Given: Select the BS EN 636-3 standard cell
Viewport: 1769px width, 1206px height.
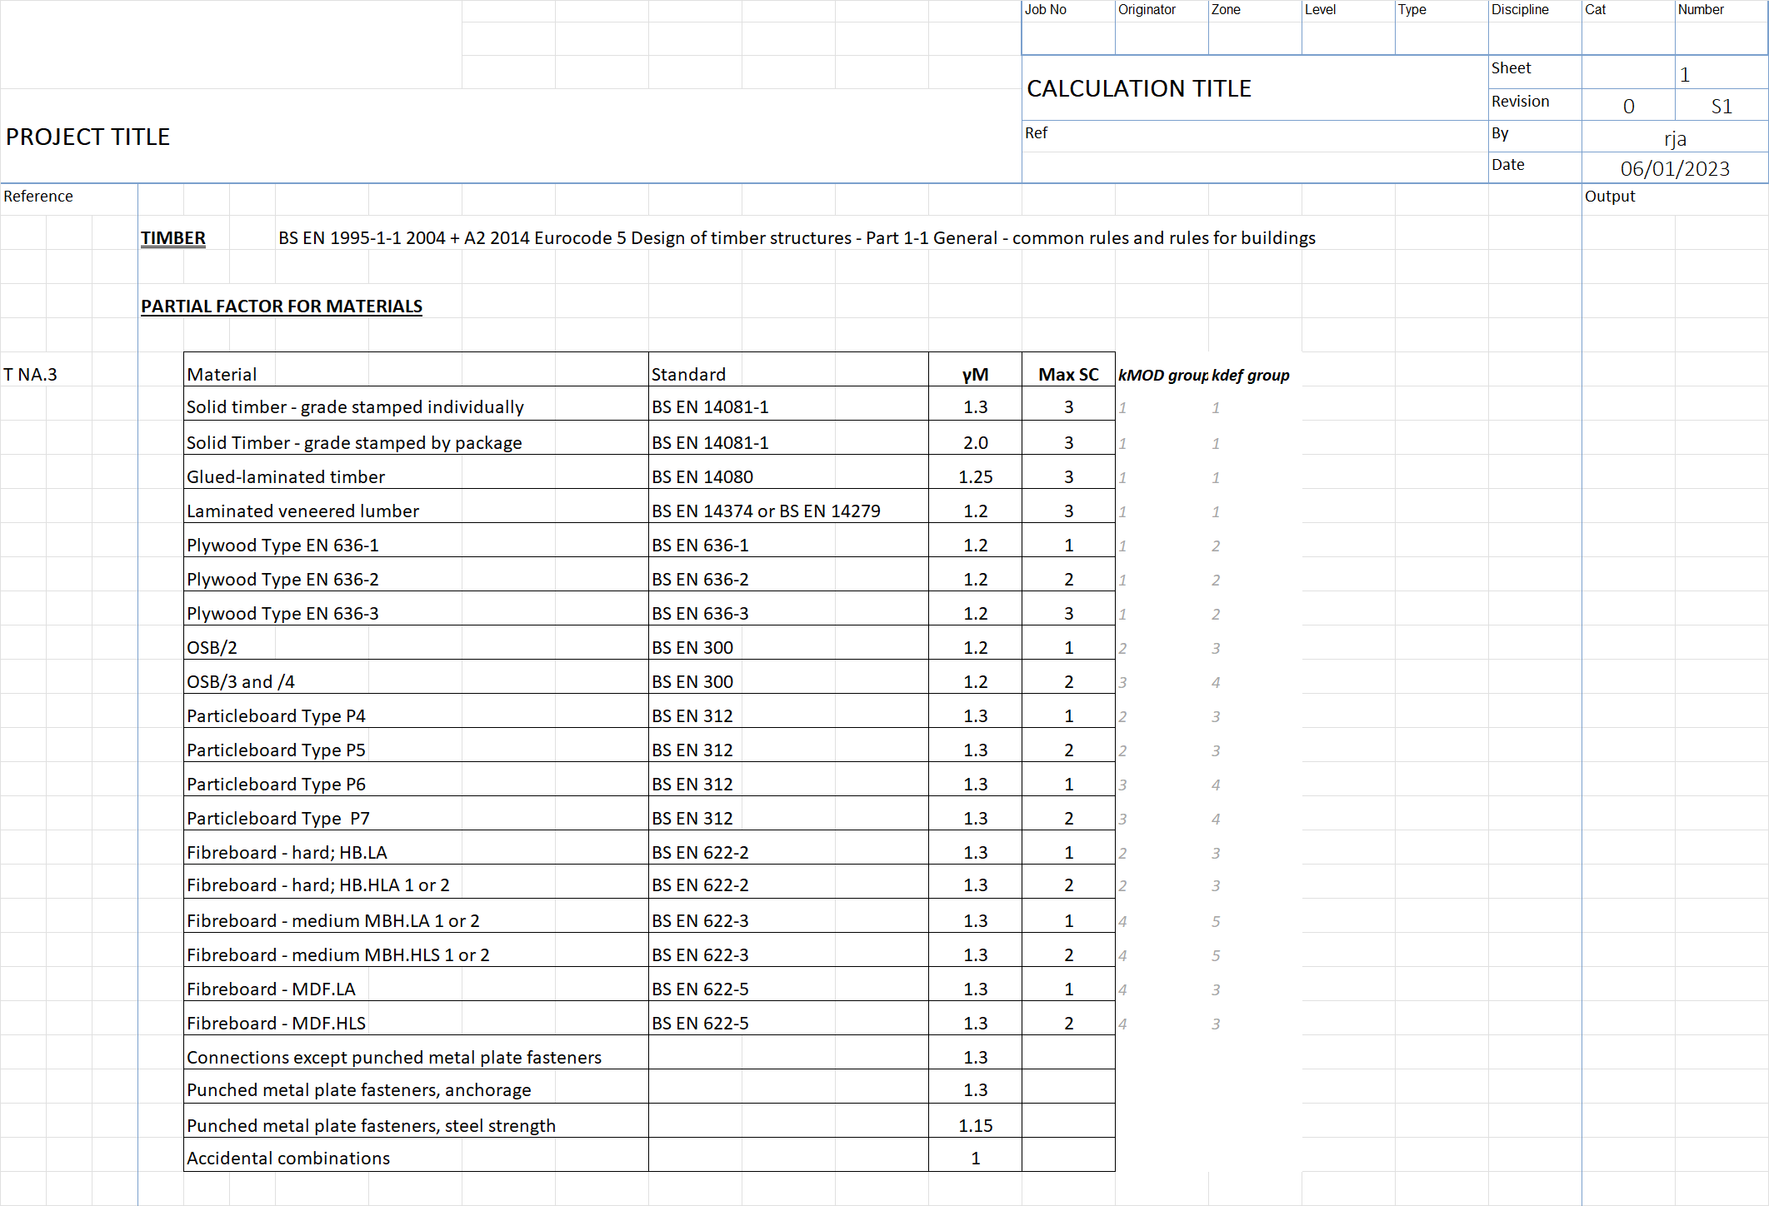Looking at the screenshot, I should click(788, 609).
